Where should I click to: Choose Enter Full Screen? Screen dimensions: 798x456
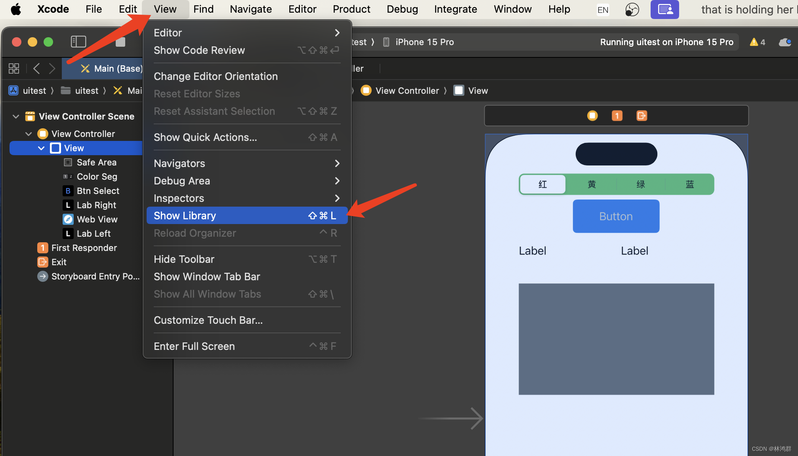247,346
